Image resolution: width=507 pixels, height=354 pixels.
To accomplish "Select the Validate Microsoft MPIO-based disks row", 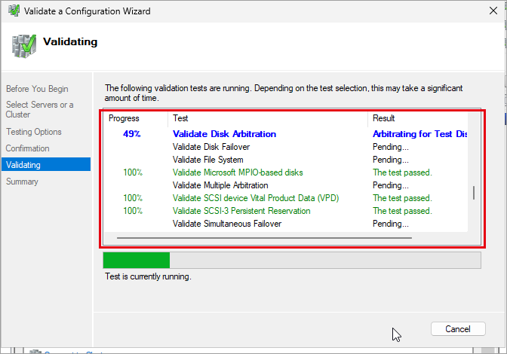I will pyautogui.click(x=286, y=172).
